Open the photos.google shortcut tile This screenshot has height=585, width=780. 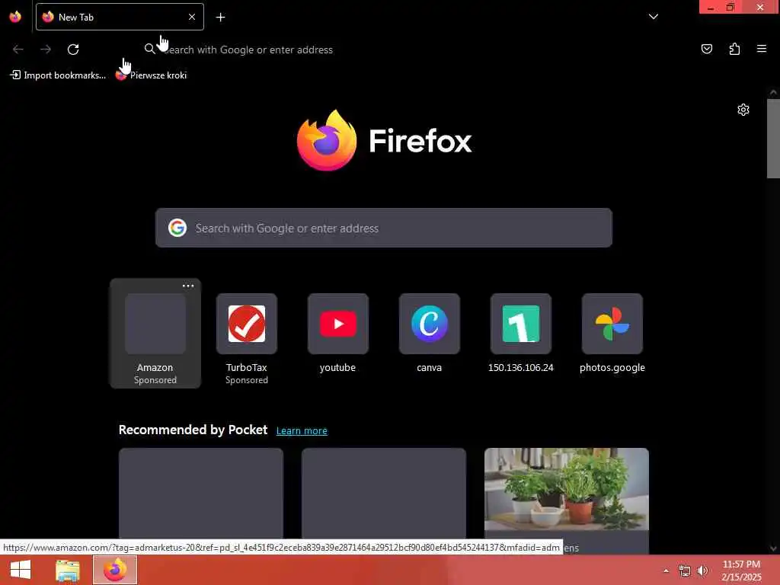[x=612, y=334]
